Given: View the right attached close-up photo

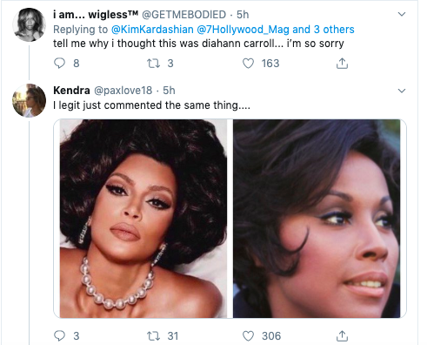Looking at the screenshot, I should pos(317,219).
